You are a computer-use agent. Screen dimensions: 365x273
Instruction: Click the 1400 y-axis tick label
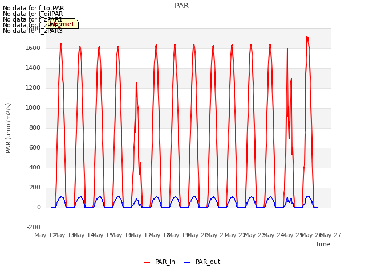click(33, 68)
